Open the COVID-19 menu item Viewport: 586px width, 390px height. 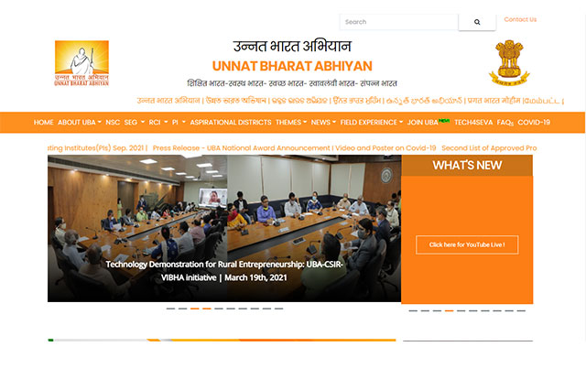pyautogui.click(x=534, y=122)
